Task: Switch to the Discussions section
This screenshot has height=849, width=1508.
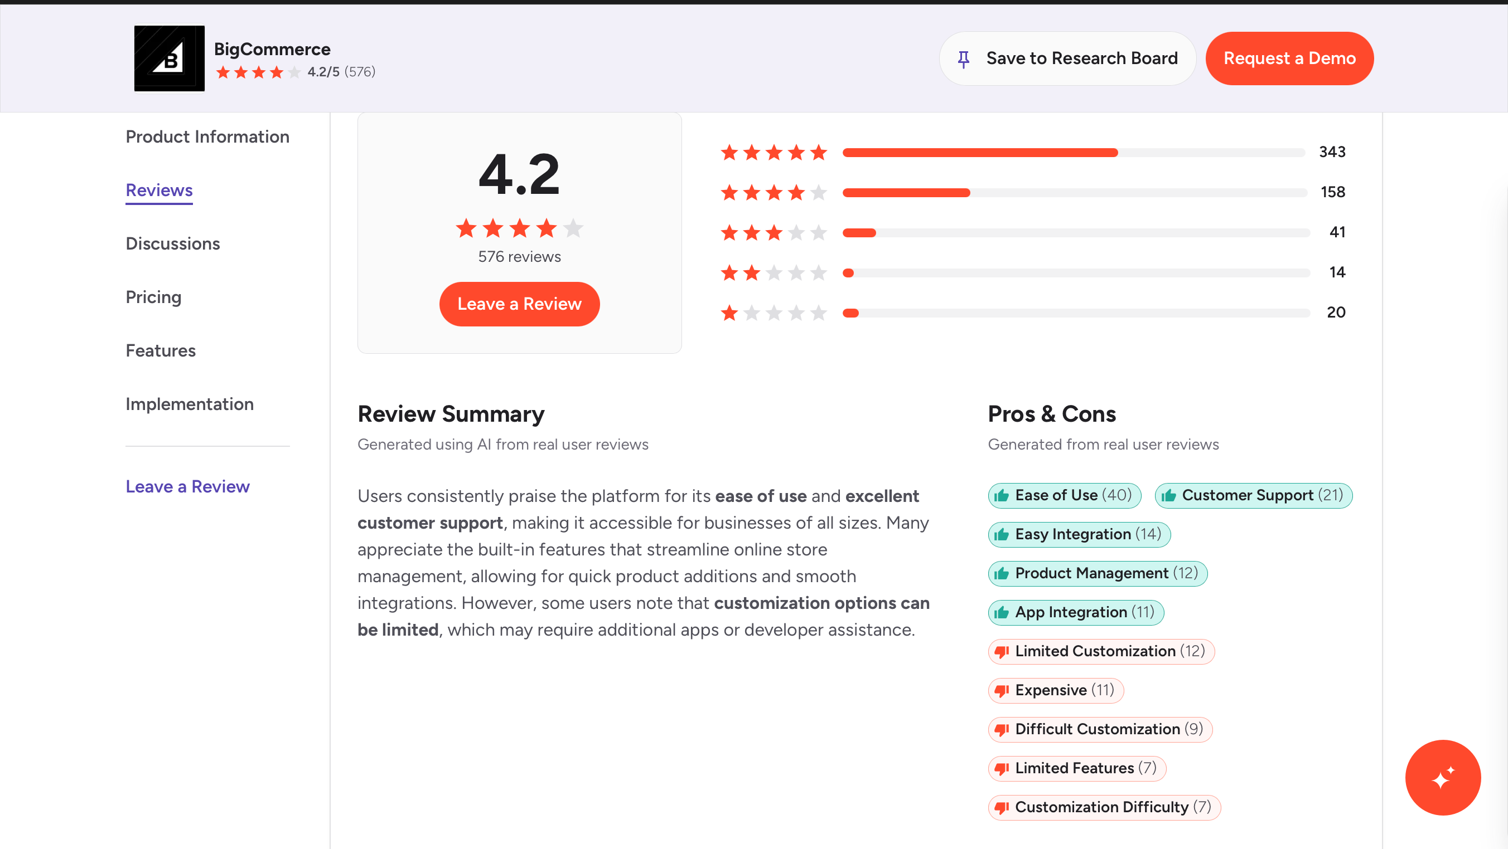Action: 173,243
